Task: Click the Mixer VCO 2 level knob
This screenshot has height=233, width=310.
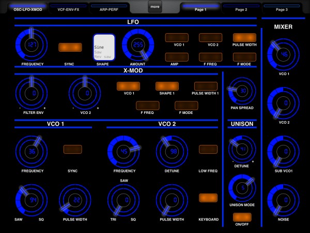Action: point(283,103)
